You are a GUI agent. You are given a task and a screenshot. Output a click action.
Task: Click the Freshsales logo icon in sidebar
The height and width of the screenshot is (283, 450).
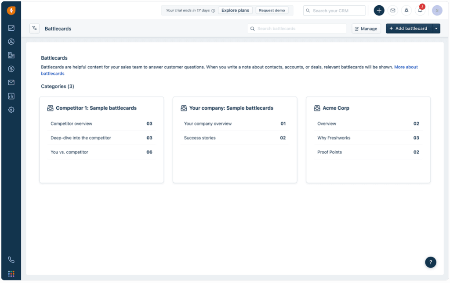[11, 11]
